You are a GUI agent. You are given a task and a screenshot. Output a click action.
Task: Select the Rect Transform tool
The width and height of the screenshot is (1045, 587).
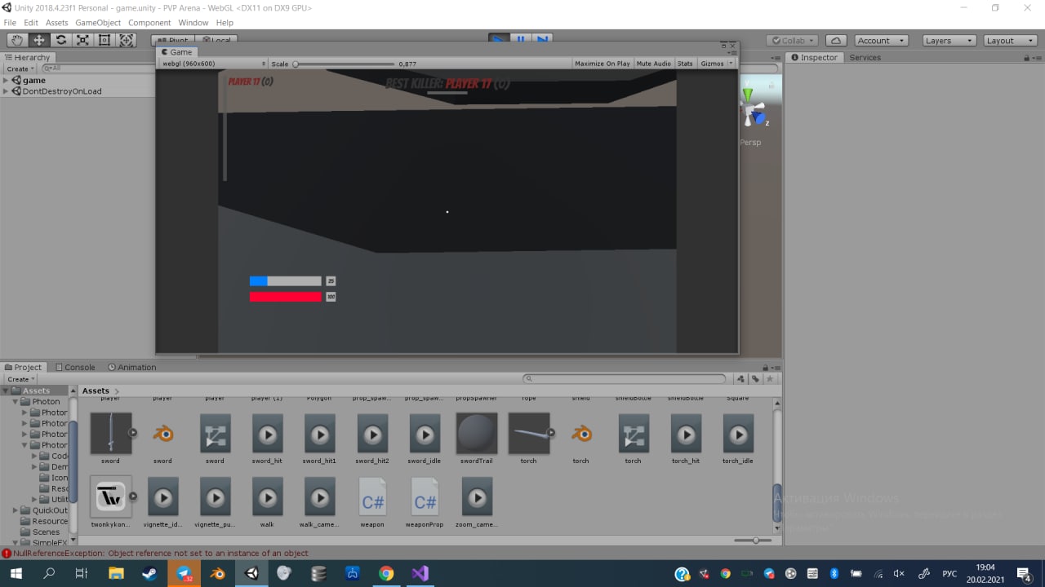[x=104, y=40]
